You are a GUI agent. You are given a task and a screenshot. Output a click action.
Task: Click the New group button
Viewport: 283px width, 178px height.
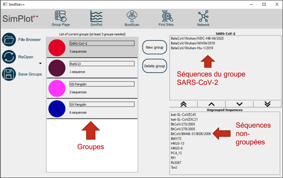pyautogui.click(x=155, y=47)
